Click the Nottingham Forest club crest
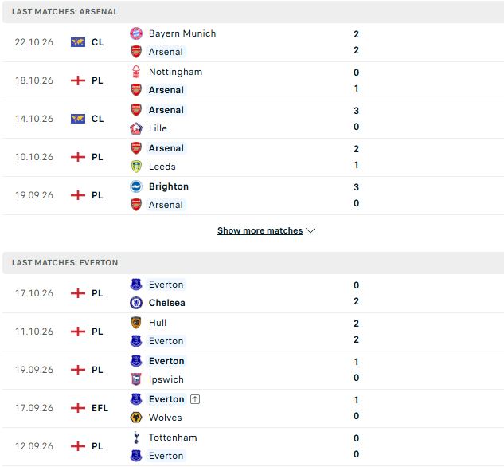 tap(136, 72)
